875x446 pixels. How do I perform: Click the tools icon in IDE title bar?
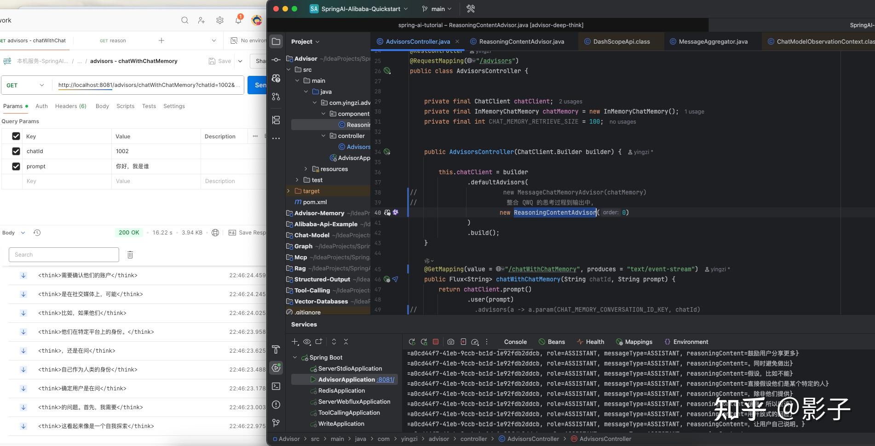pyautogui.click(x=471, y=8)
